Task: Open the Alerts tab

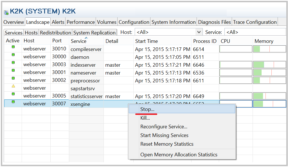Action: (58, 22)
